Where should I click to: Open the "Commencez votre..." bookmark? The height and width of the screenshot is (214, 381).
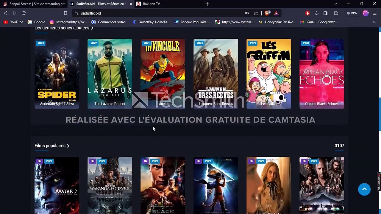click(x=109, y=22)
